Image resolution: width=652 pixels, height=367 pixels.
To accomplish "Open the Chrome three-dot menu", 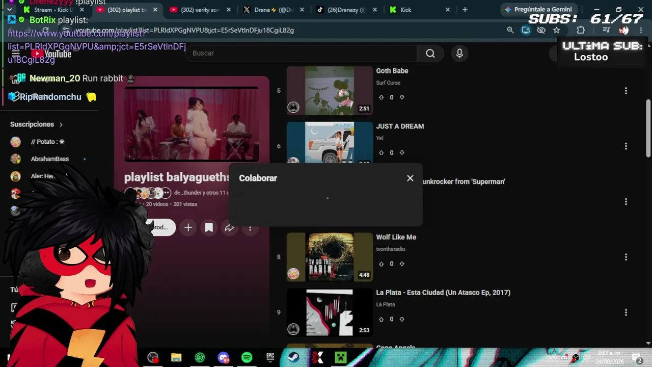I will coord(641,30).
